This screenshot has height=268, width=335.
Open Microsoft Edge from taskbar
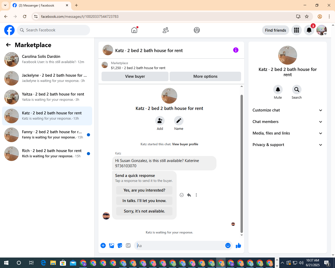click(43, 263)
